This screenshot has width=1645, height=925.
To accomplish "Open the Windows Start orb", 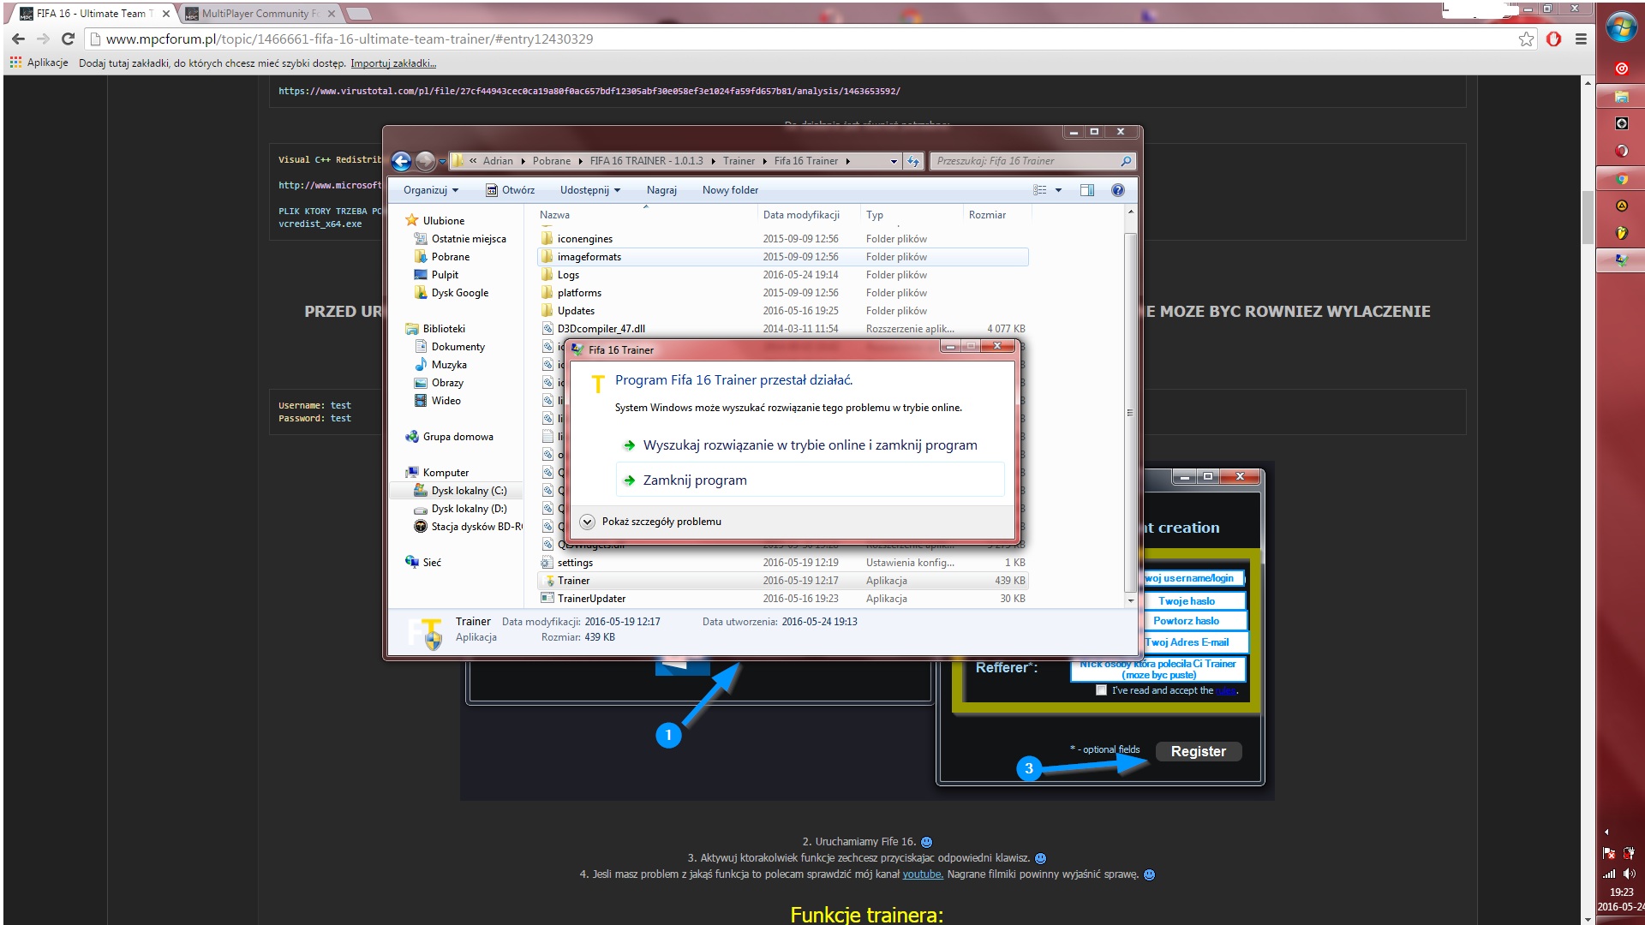I will tap(1621, 27).
